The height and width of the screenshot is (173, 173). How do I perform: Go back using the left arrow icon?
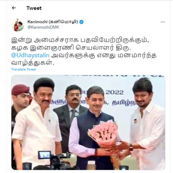[x=14, y=8]
